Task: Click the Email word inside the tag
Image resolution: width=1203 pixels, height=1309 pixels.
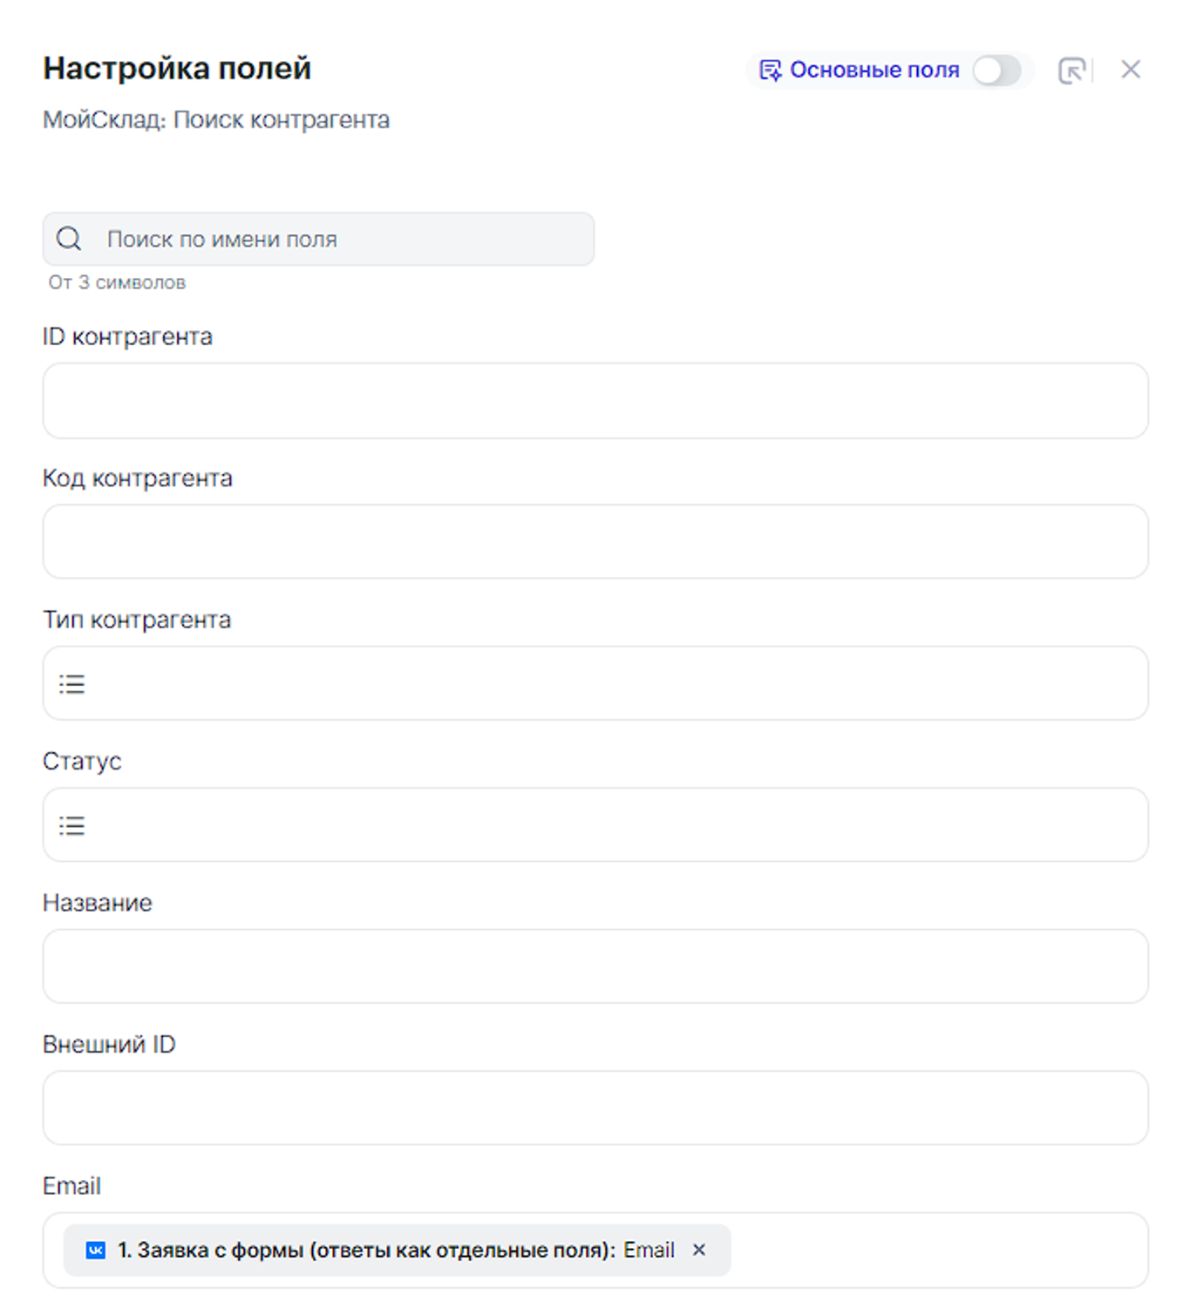Action: point(649,1251)
